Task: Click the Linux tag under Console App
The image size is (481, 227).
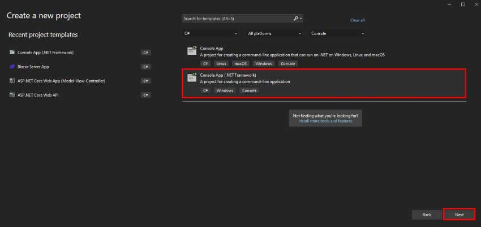Action: pos(221,64)
